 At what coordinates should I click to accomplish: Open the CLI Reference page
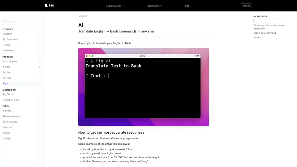tap(10, 122)
